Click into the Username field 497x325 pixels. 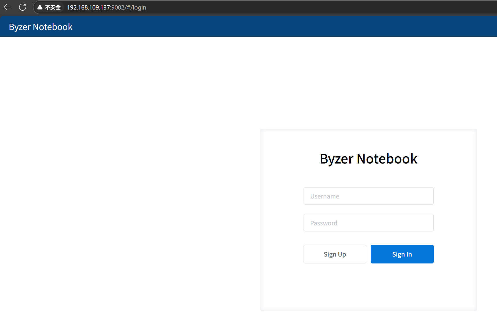pyautogui.click(x=368, y=196)
